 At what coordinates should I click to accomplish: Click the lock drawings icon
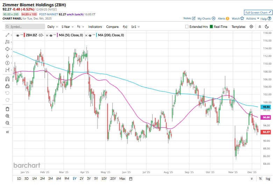point(7,86)
